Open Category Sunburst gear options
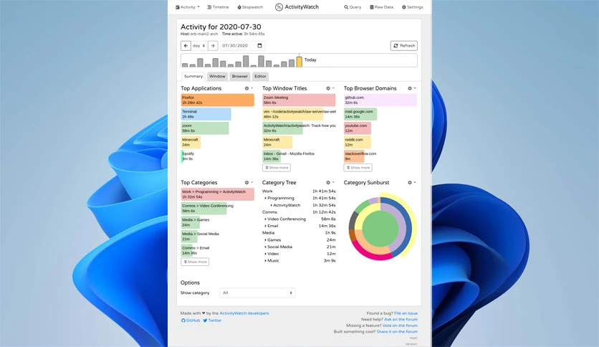The width and height of the screenshot is (599, 347). point(411,183)
